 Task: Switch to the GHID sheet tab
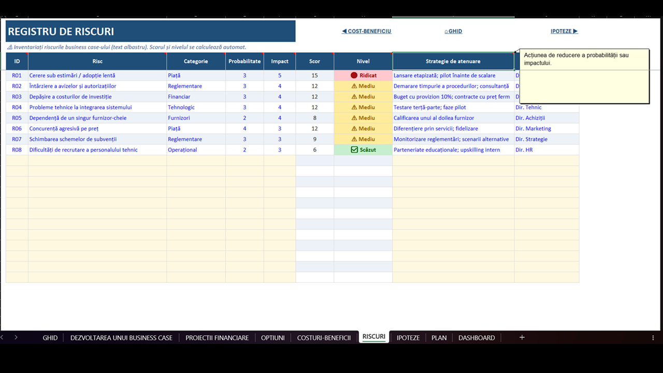tap(50, 338)
